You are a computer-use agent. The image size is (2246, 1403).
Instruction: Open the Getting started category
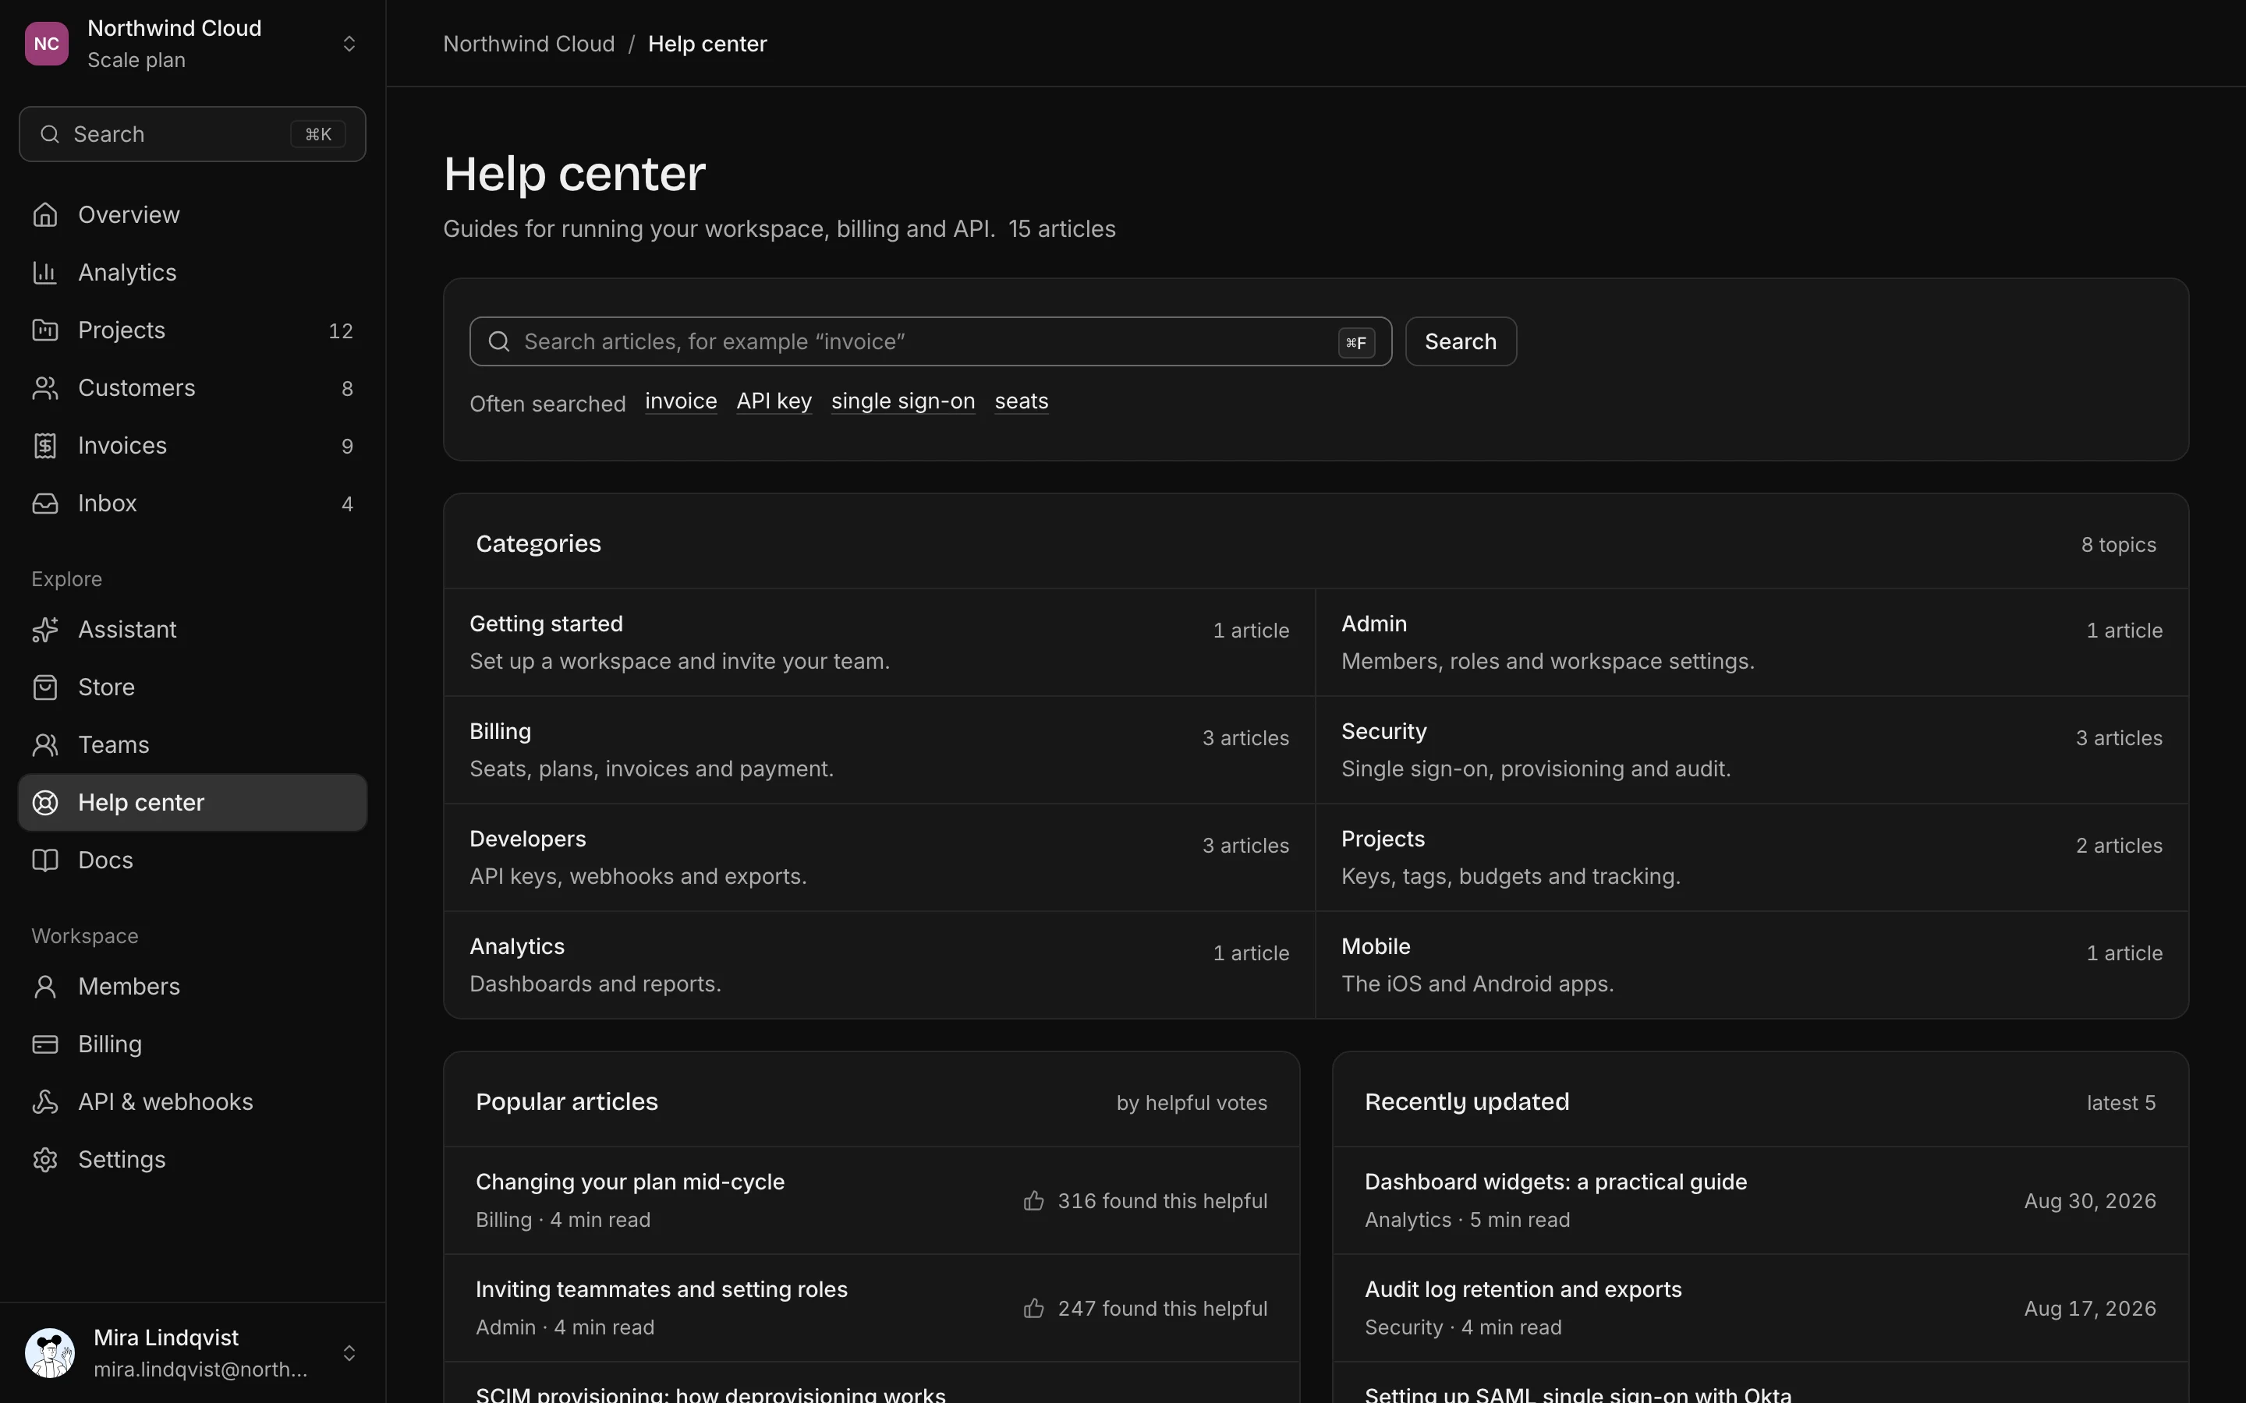click(879, 642)
